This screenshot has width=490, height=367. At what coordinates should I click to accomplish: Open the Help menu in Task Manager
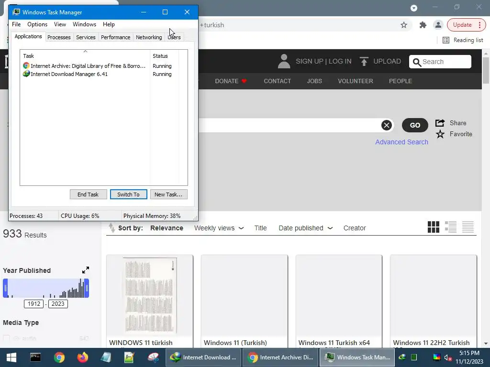tap(109, 24)
